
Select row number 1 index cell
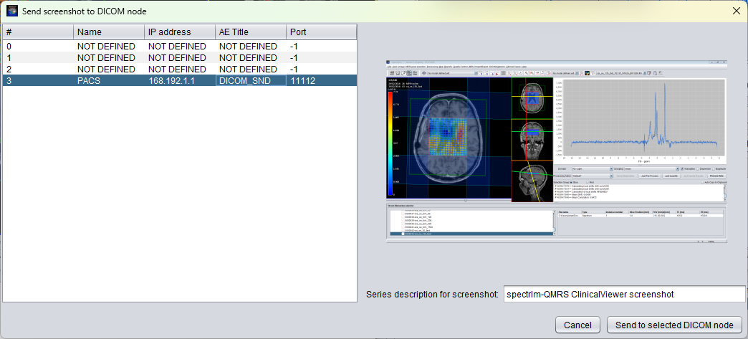pos(38,58)
